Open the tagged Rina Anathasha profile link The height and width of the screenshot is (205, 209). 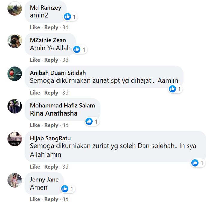[54, 113]
